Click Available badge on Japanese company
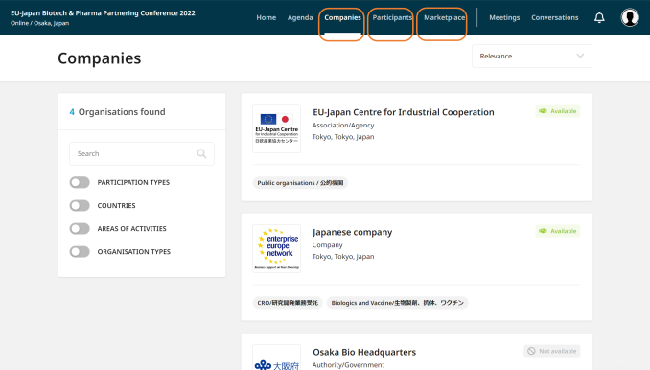Image resolution: width=650 pixels, height=370 pixels. point(558,231)
